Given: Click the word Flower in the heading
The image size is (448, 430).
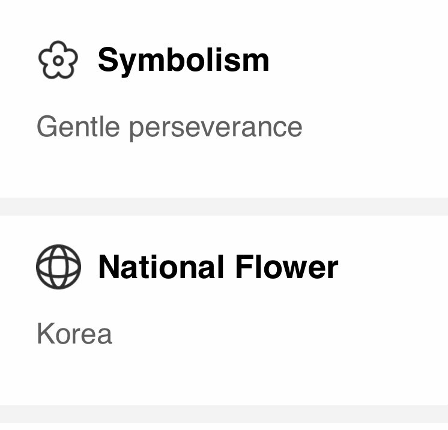Looking at the screenshot, I should pyautogui.click(x=287, y=267).
